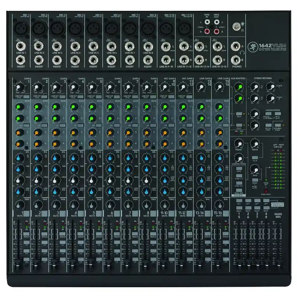Toggle the 1-2 / 3-4 assign options button
Screen dimensions: 298x298
point(278,114)
